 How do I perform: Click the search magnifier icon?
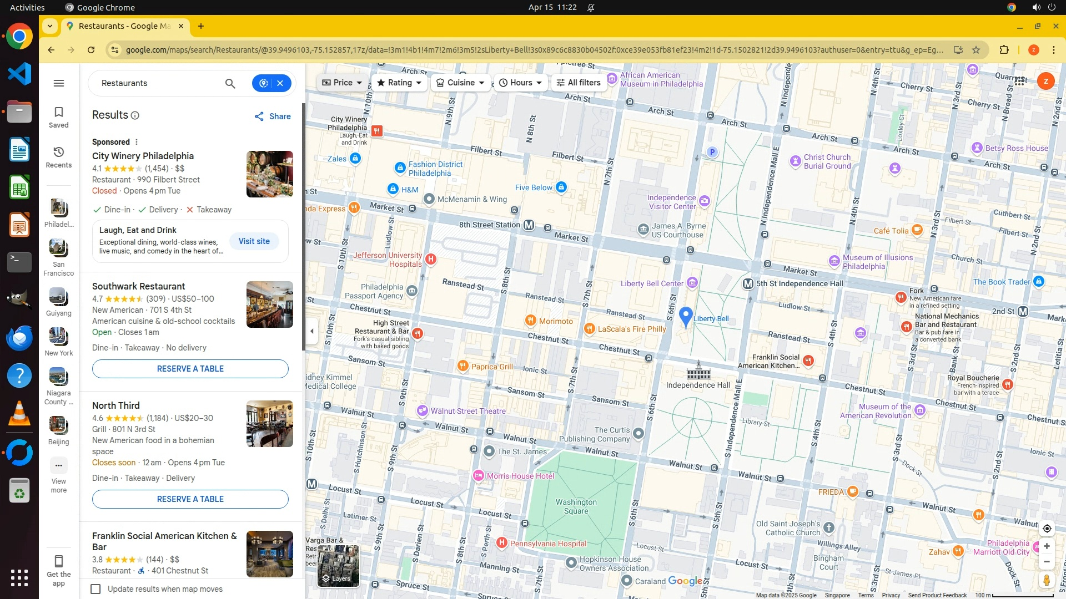click(x=230, y=83)
